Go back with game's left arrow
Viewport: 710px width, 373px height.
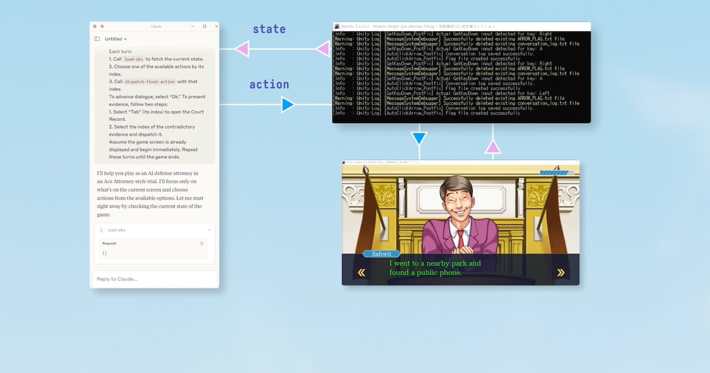coord(361,272)
